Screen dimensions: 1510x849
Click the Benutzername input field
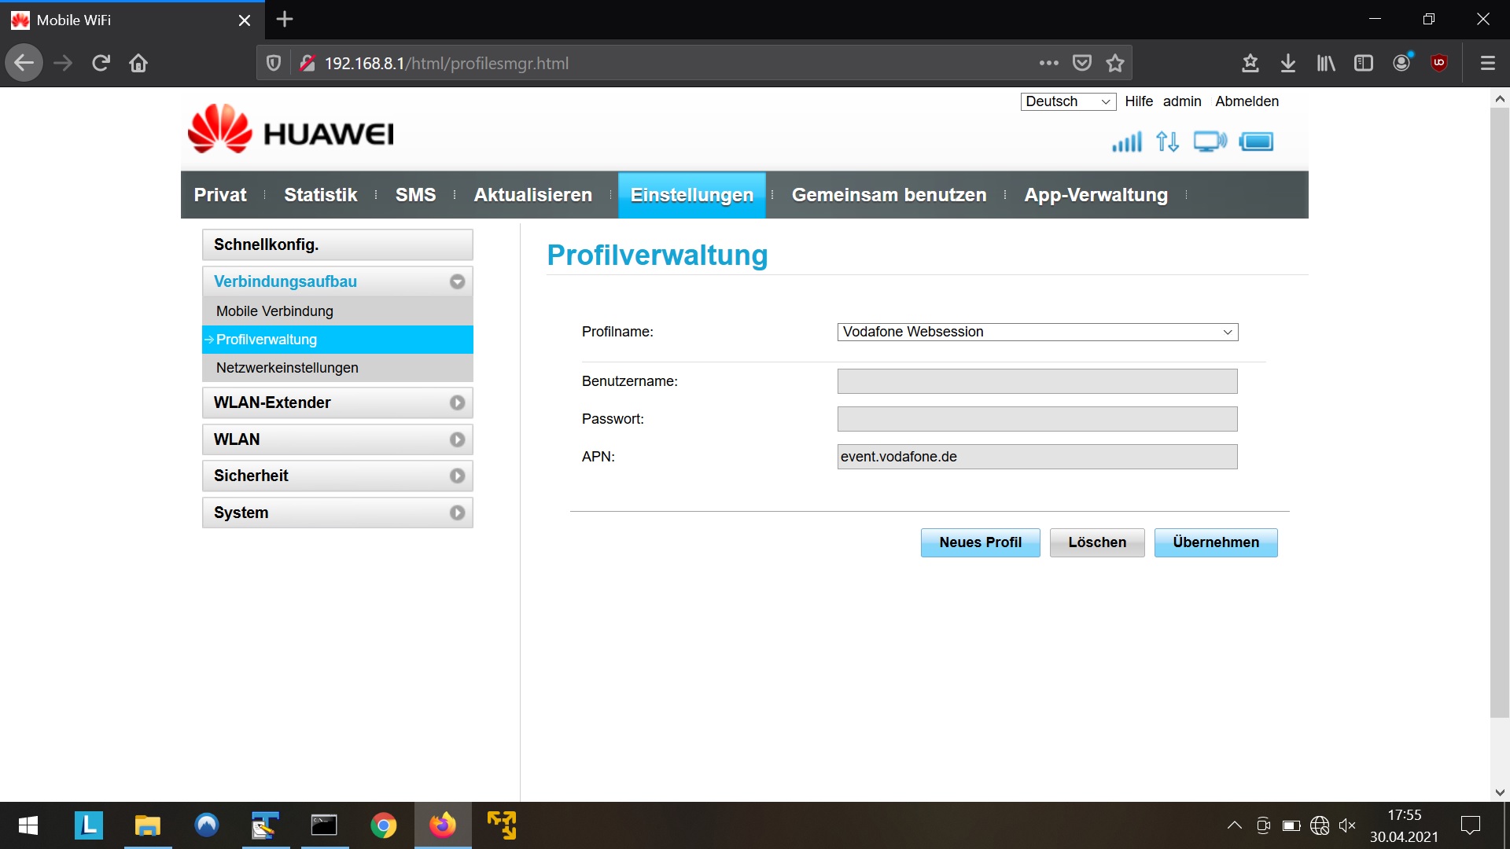[x=1037, y=381]
